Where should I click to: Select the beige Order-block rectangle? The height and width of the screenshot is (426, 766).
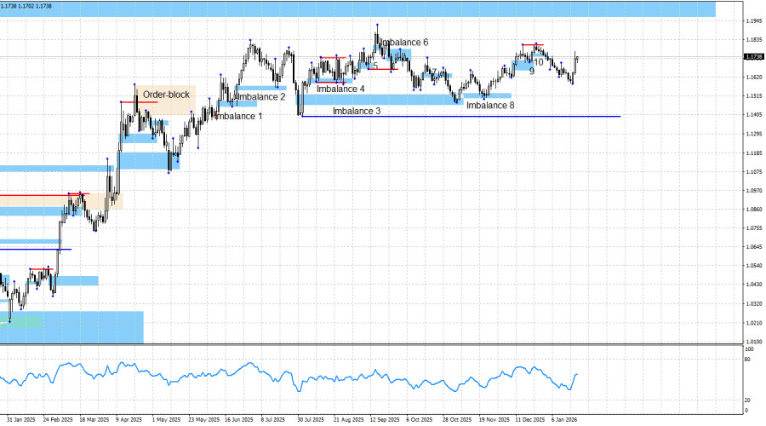(x=166, y=101)
